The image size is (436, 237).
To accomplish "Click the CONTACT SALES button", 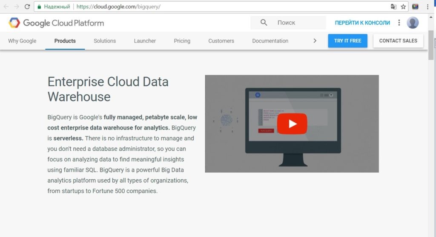I will pos(398,41).
